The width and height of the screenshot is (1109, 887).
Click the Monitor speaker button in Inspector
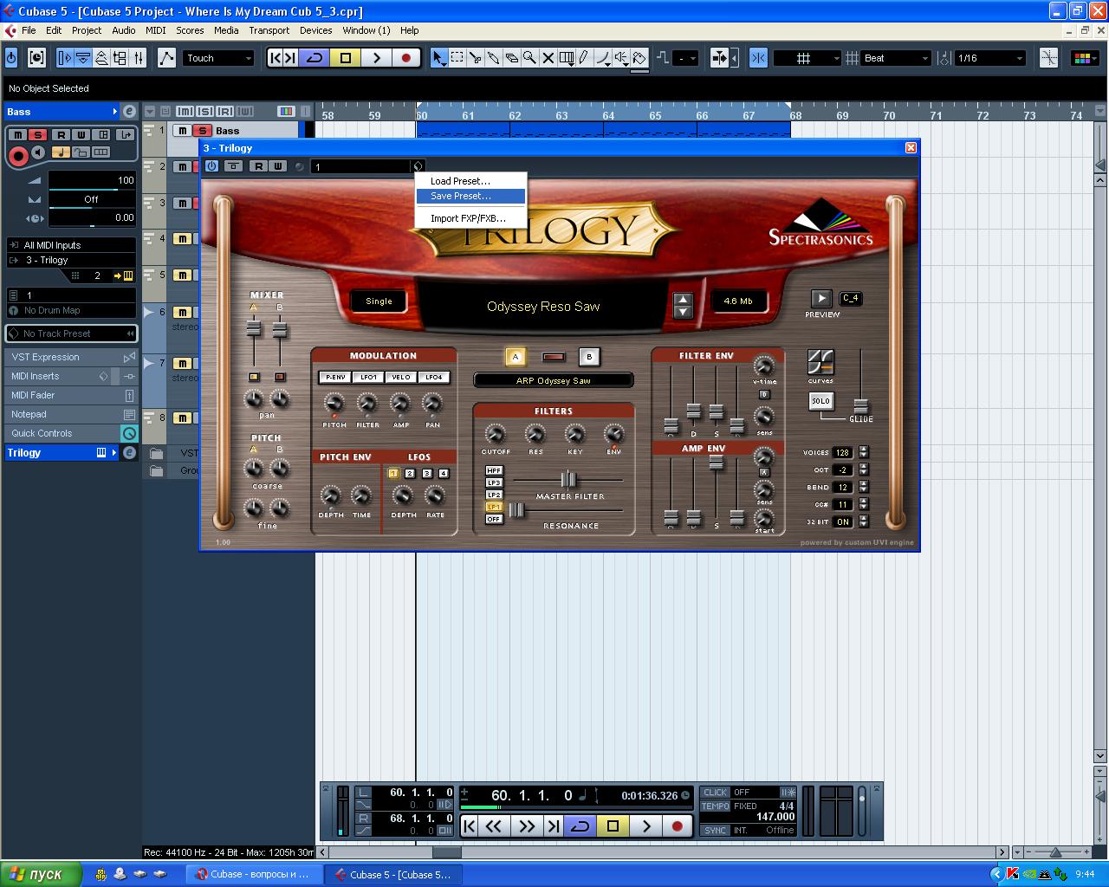[x=38, y=152]
